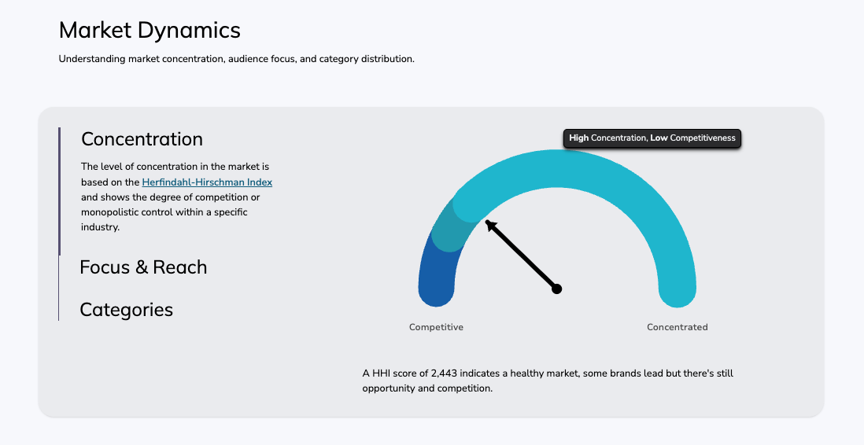This screenshot has height=445, width=864.
Task: Click the text "opportunity and competition."
Action: click(427, 388)
